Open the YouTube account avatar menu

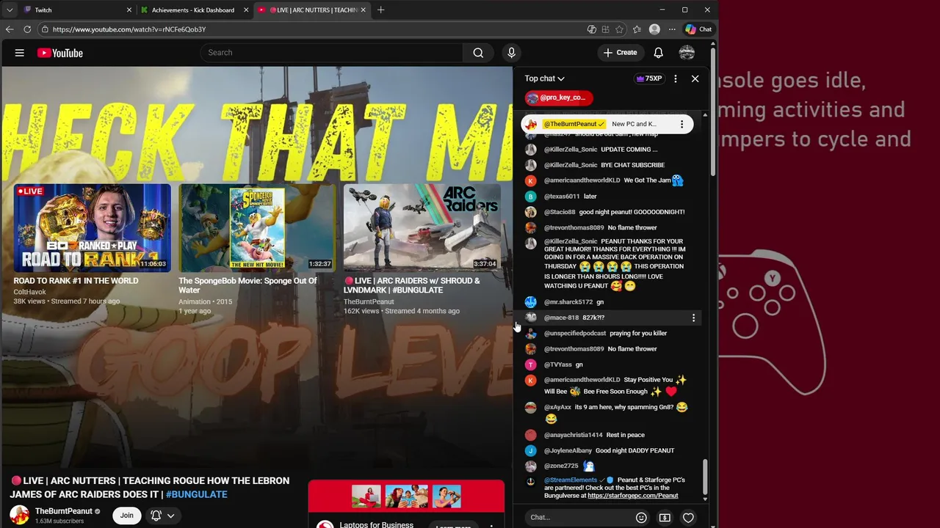coord(687,53)
